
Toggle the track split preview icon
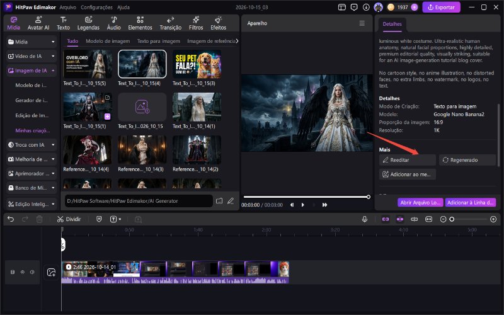pyautogui.click(x=415, y=219)
